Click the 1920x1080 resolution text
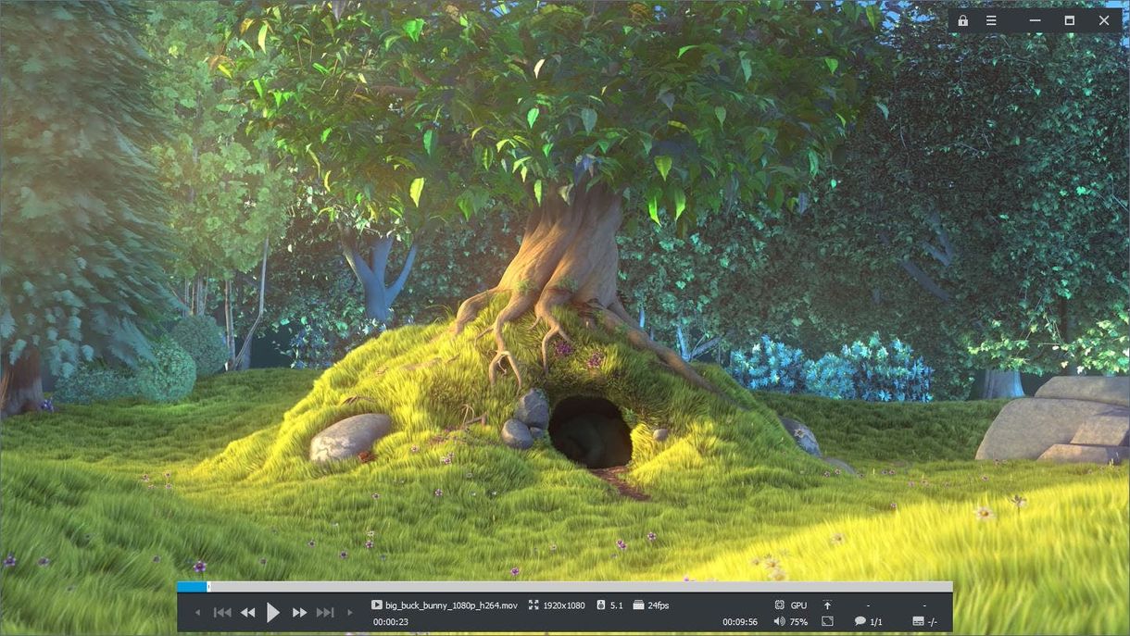The height and width of the screenshot is (636, 1130). [x=563, y=605]
